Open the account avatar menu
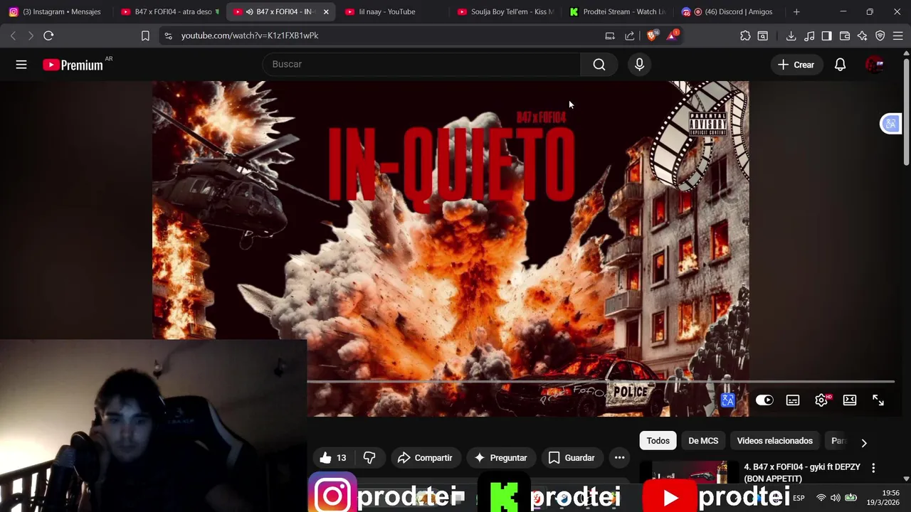The height and width of the screenshot is (512, 911). pyautogui.click(x=874, y=65)
